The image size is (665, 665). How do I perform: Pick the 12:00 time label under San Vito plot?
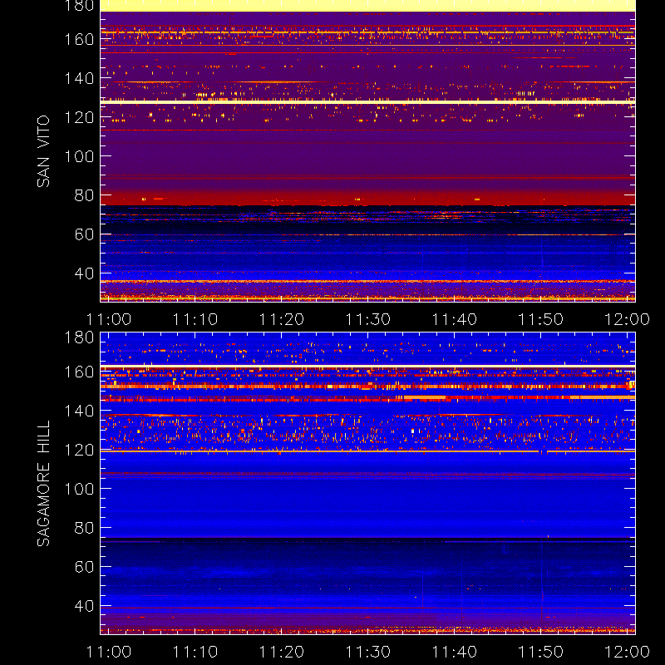tap(627, 319)
